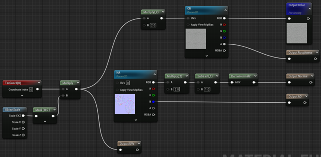The image size is (321, 157).
Task: Select the Output Roughness node title
Action: [300, 53]
